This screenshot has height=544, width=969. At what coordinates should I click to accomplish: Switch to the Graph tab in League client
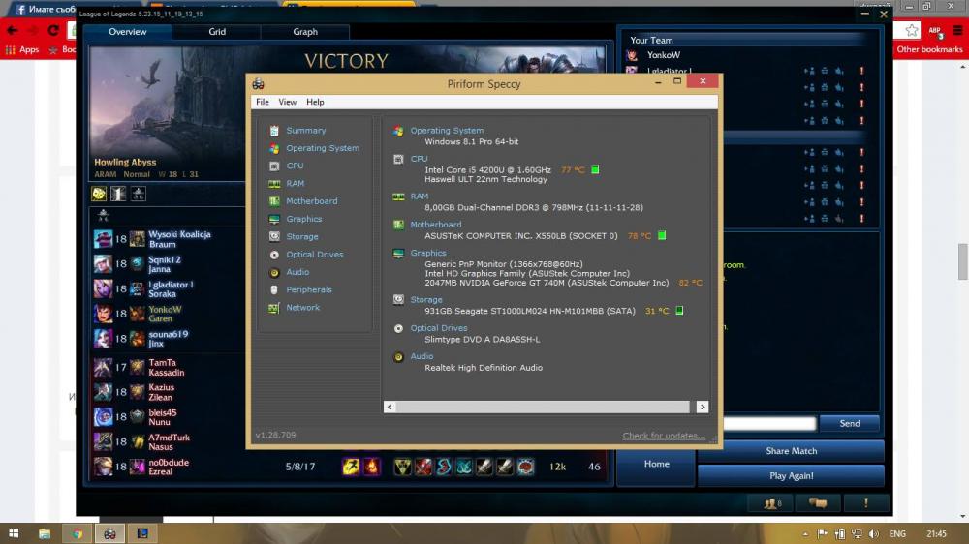coord(305,32)
